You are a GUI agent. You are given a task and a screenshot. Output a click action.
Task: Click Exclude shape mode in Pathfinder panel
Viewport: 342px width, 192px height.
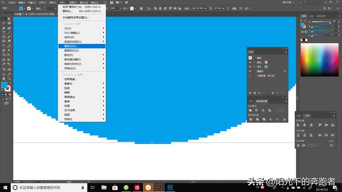tap(270, 110)
